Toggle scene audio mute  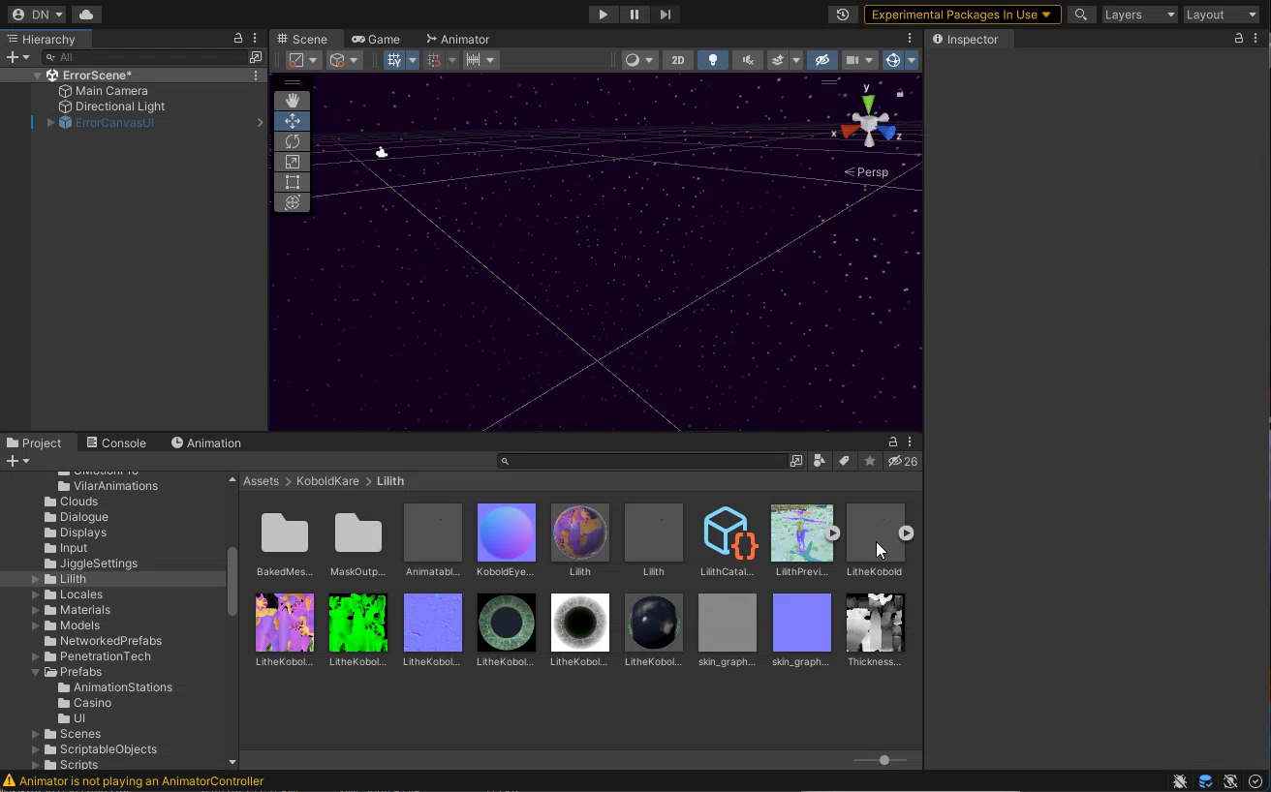coord(748,60)
